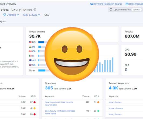Click the USD currency label
Image resolution: width=143 pixels, height=119 pixels.
[47, 15]
